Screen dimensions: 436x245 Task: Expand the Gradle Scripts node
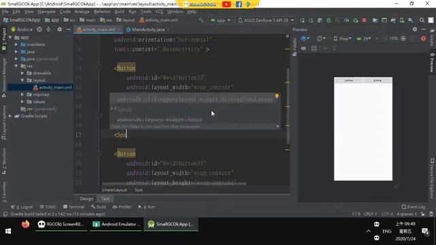[10, 116]
